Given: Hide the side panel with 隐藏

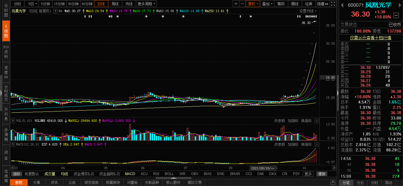Looking at the screenshot, I should 323,4.
